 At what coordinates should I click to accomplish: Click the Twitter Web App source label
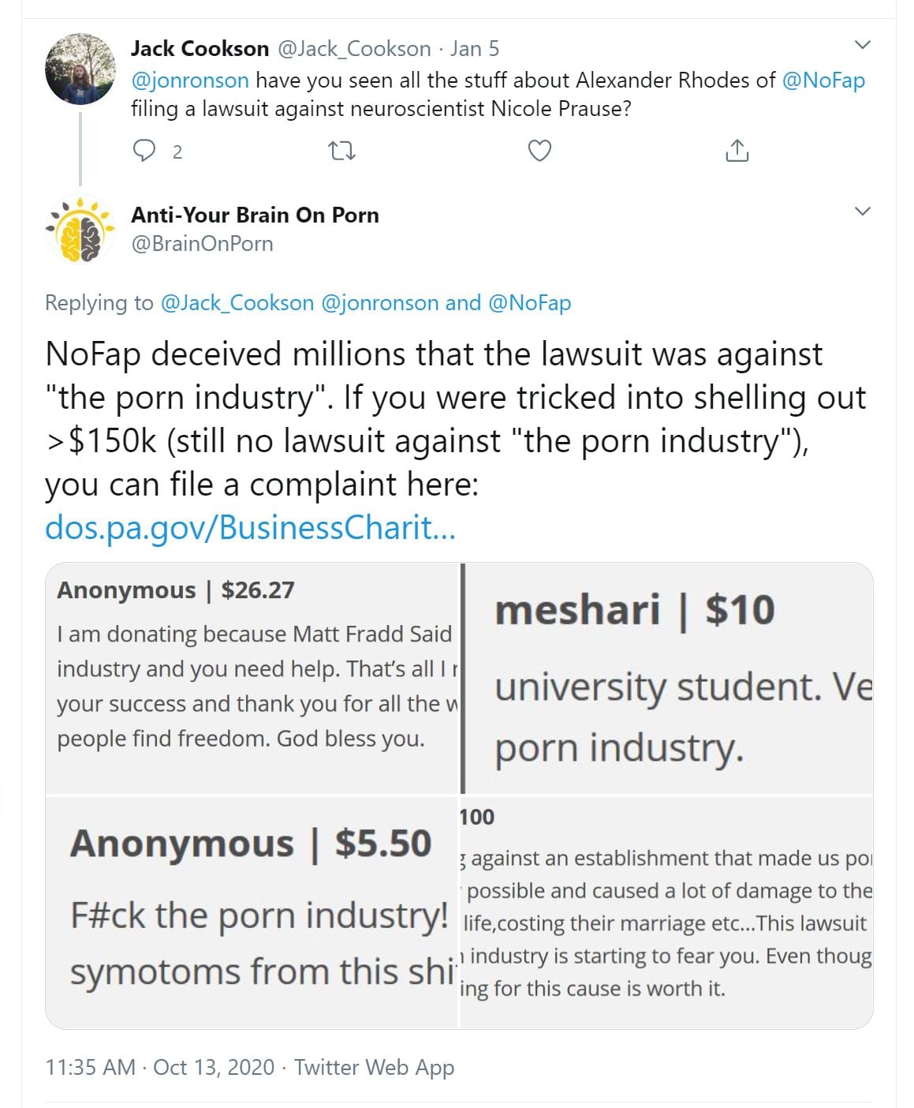[x=375, y=1068]
